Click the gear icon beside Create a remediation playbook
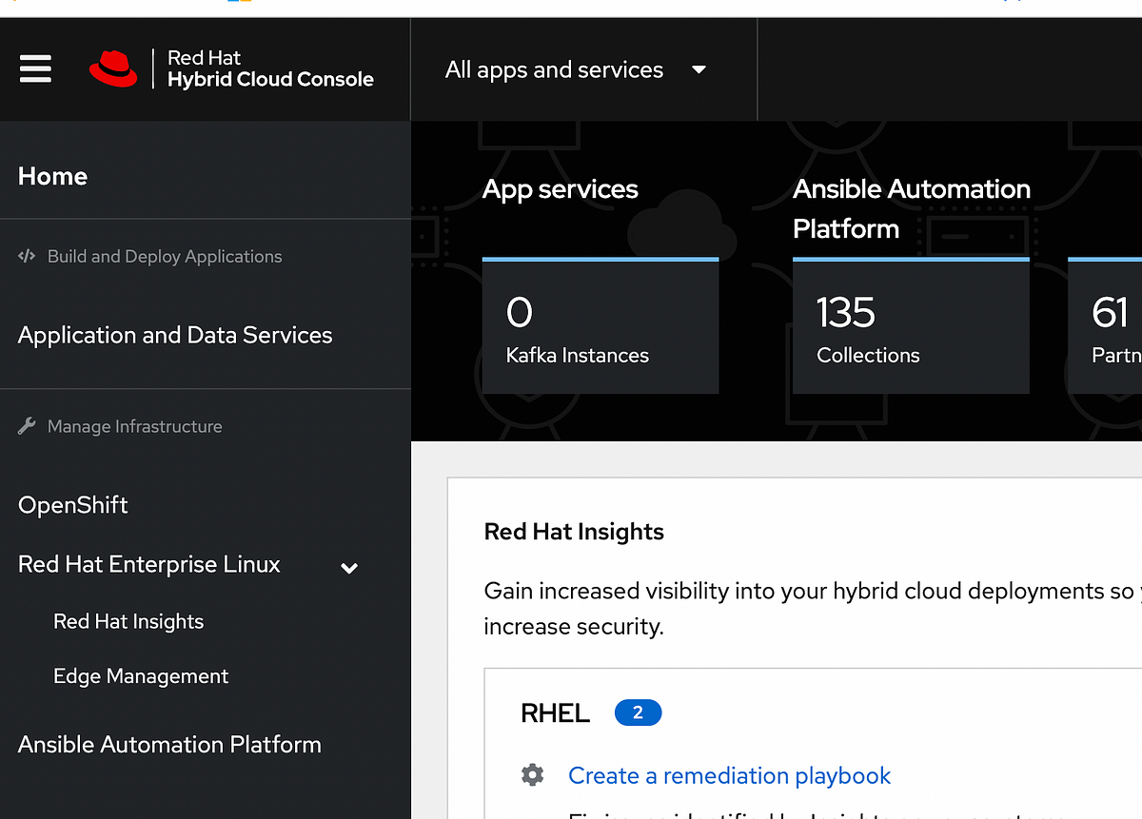The width and height of the screenshot is (1142, 819). [533, 775]
